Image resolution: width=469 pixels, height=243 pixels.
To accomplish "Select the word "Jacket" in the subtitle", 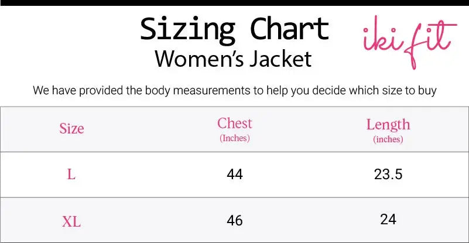I will pyautogui.click(x=281, y=59).
